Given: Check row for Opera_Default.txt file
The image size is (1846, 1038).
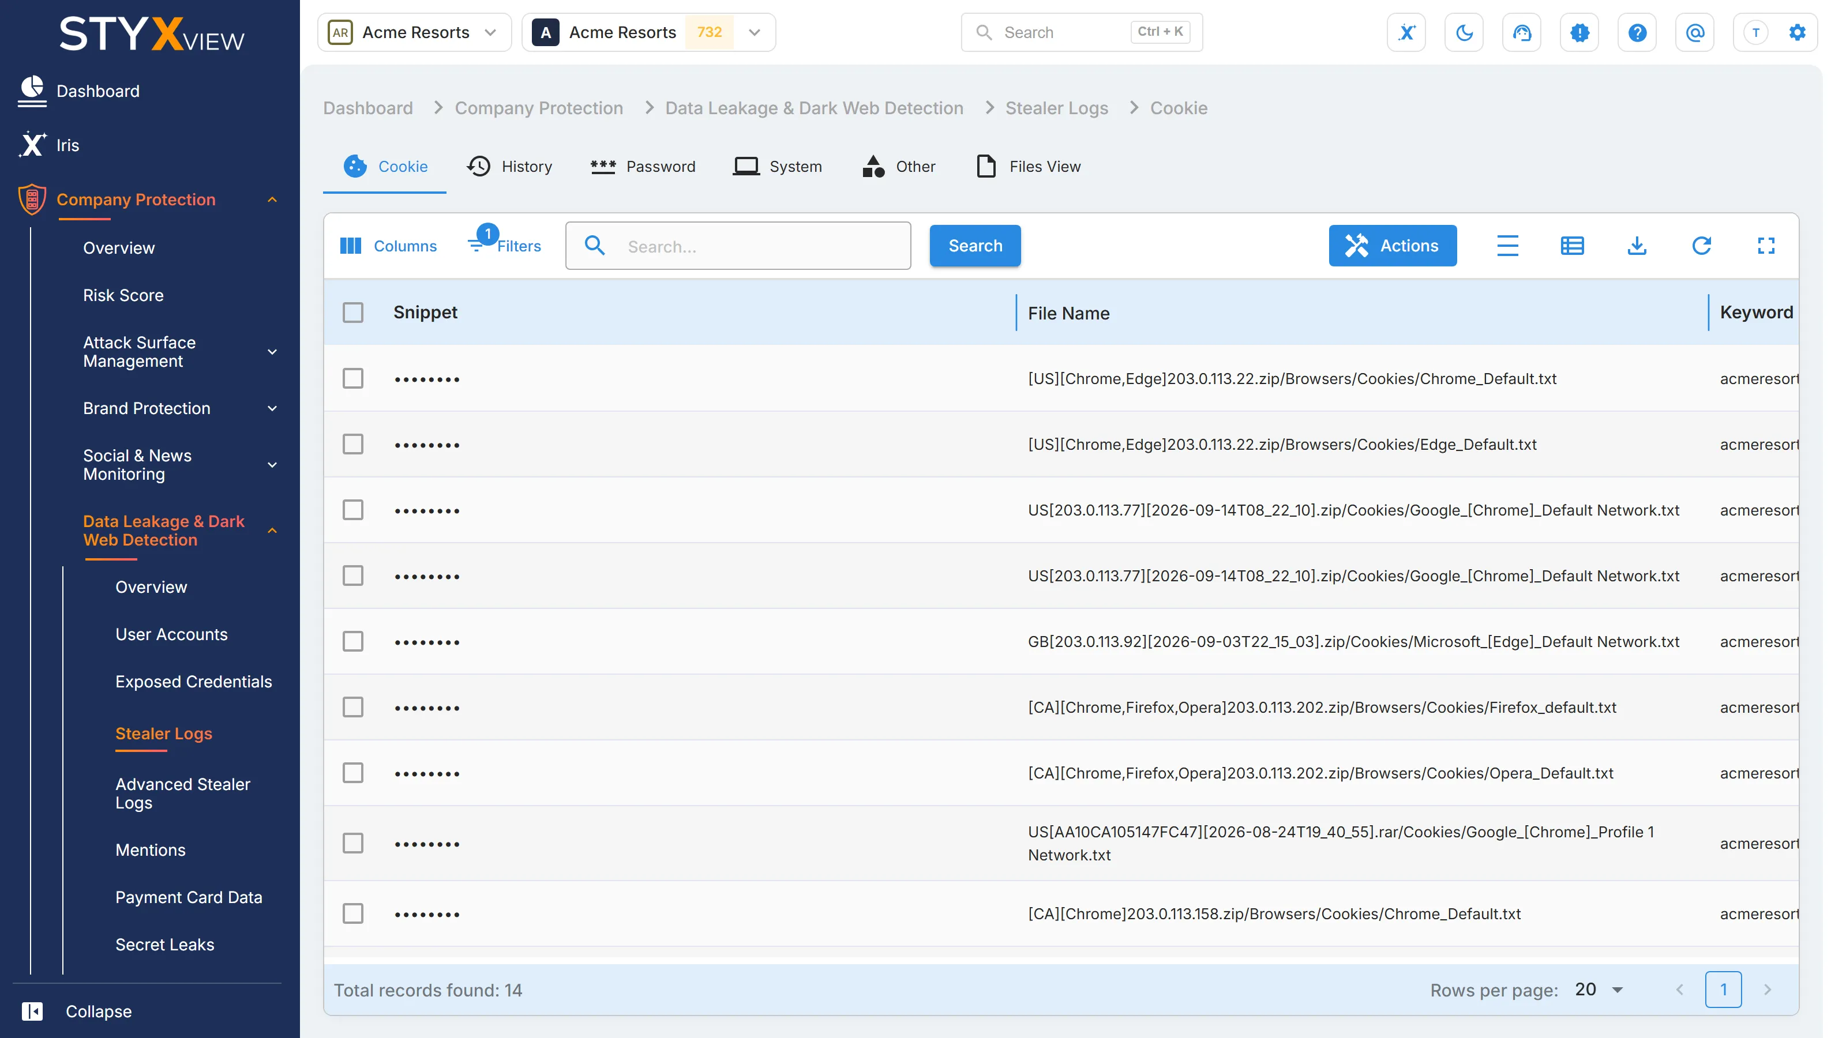Looking at the screenshot, I should pyautogui.click(x=352, y=773).
